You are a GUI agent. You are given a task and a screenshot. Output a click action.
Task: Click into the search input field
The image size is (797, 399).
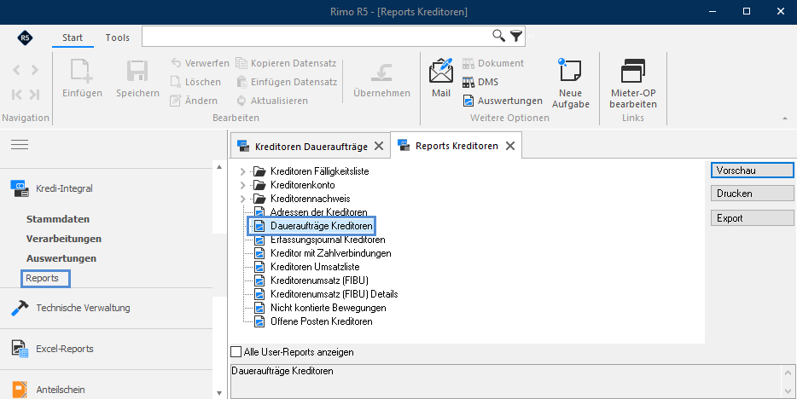[x=317, y=36]
